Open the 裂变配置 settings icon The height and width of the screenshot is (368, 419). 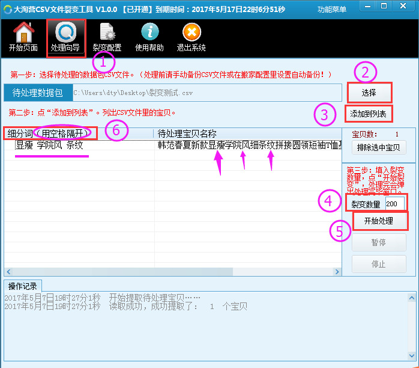click(107, 37)
